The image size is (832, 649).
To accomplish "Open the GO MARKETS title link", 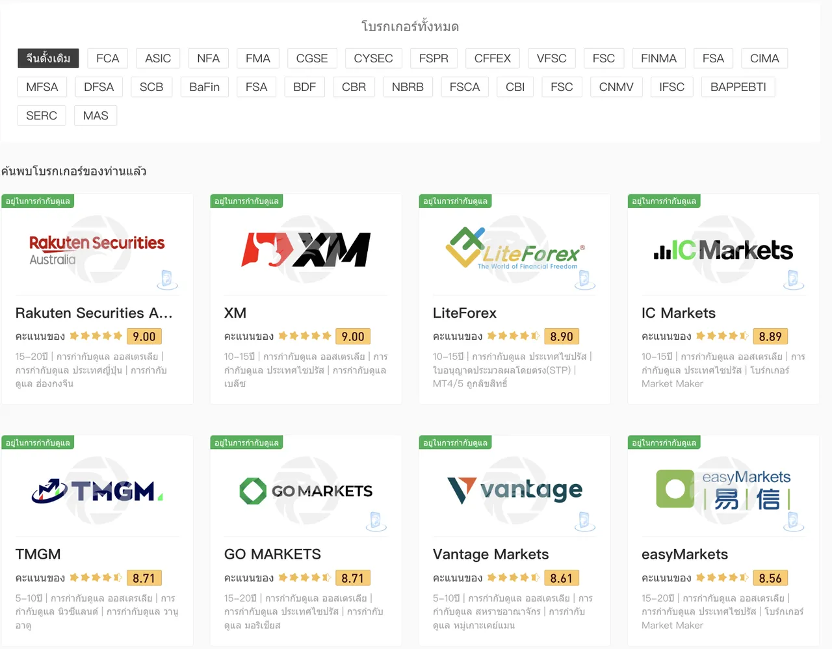I will pos(273,554).
